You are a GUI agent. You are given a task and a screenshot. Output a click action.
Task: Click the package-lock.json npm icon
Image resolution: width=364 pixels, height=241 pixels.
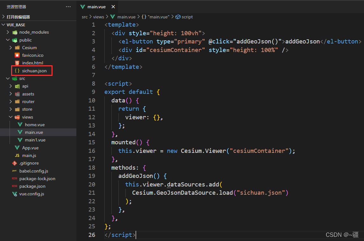(x=15, y=178)
